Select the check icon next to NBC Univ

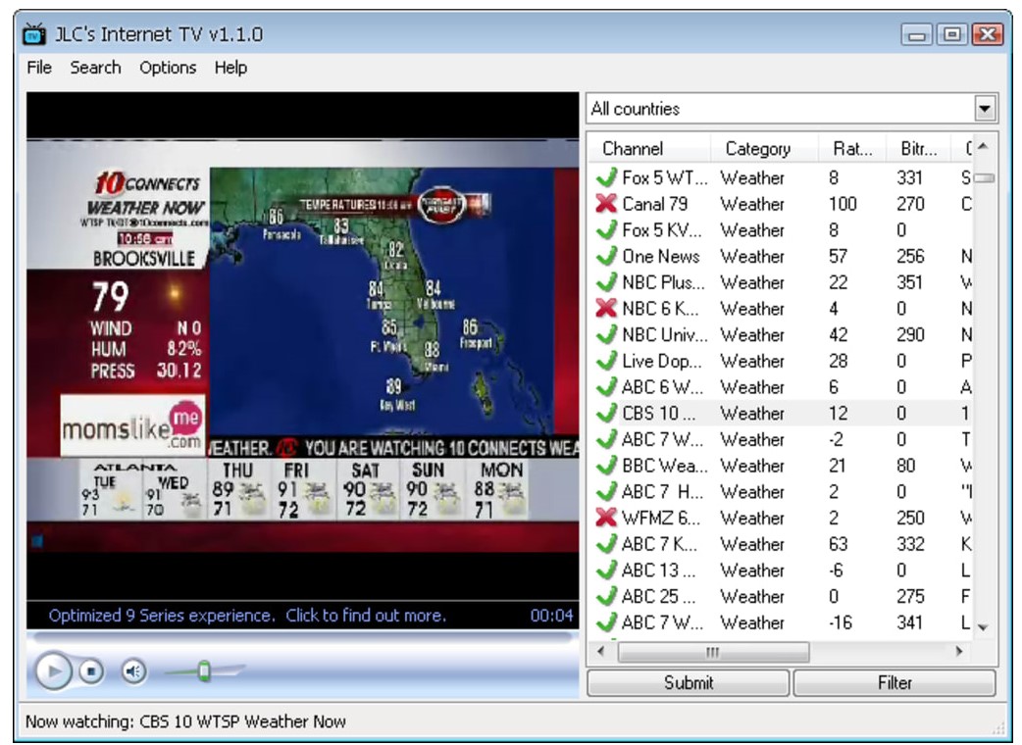(x=606, y=334)
